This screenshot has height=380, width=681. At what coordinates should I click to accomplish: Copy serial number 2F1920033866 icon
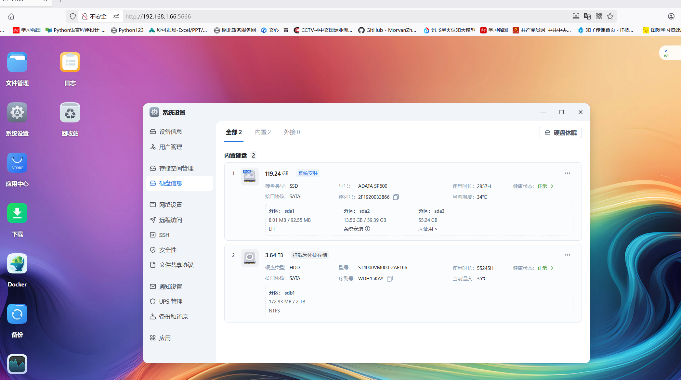(x=396, y=197)
